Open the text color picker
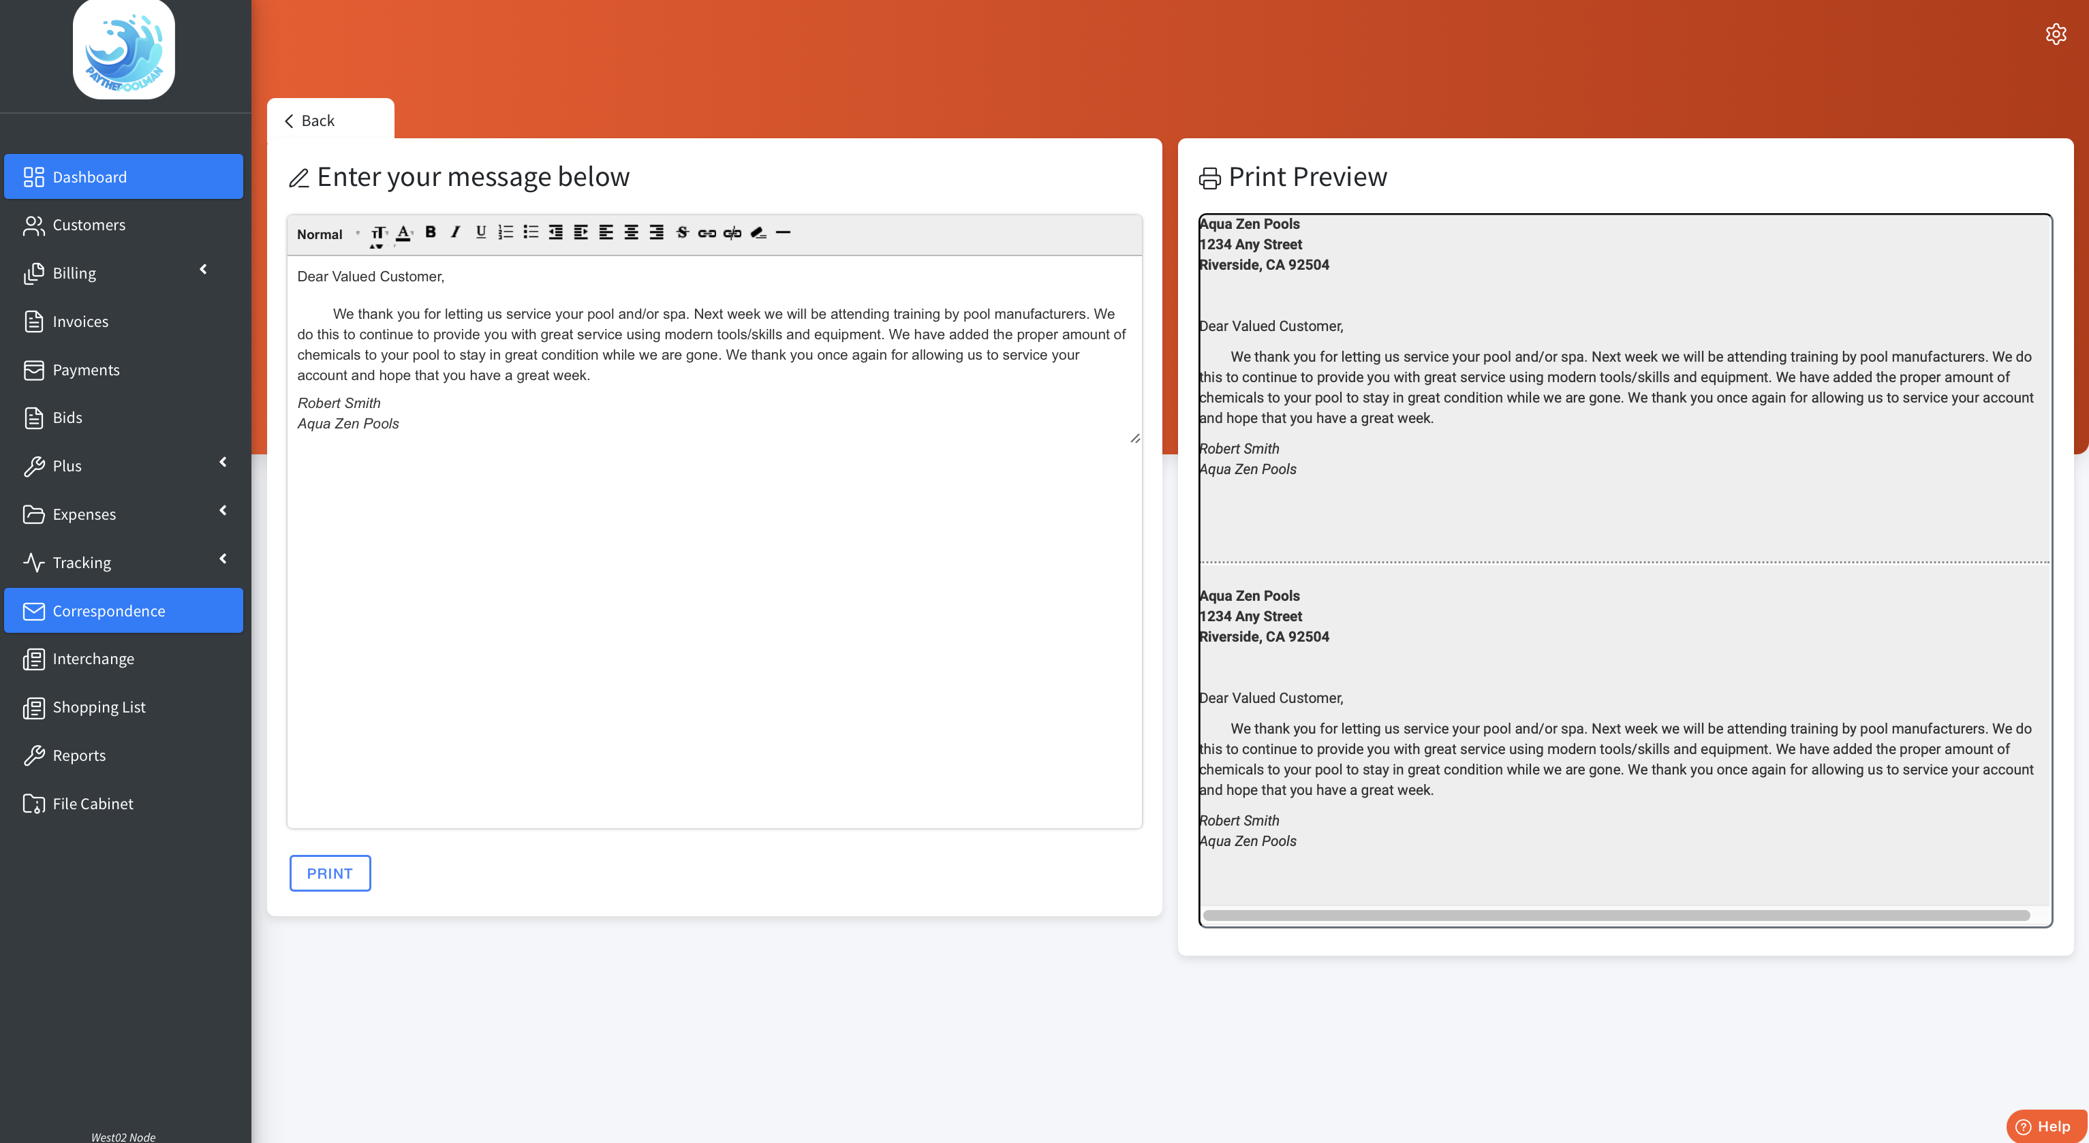This screenshot has width=2089, height=1143. (x=403, y=233)
